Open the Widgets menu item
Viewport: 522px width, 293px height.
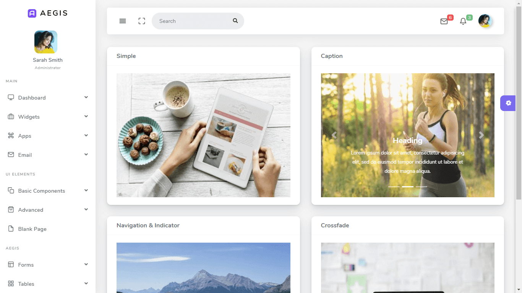(x=48, y=117)
